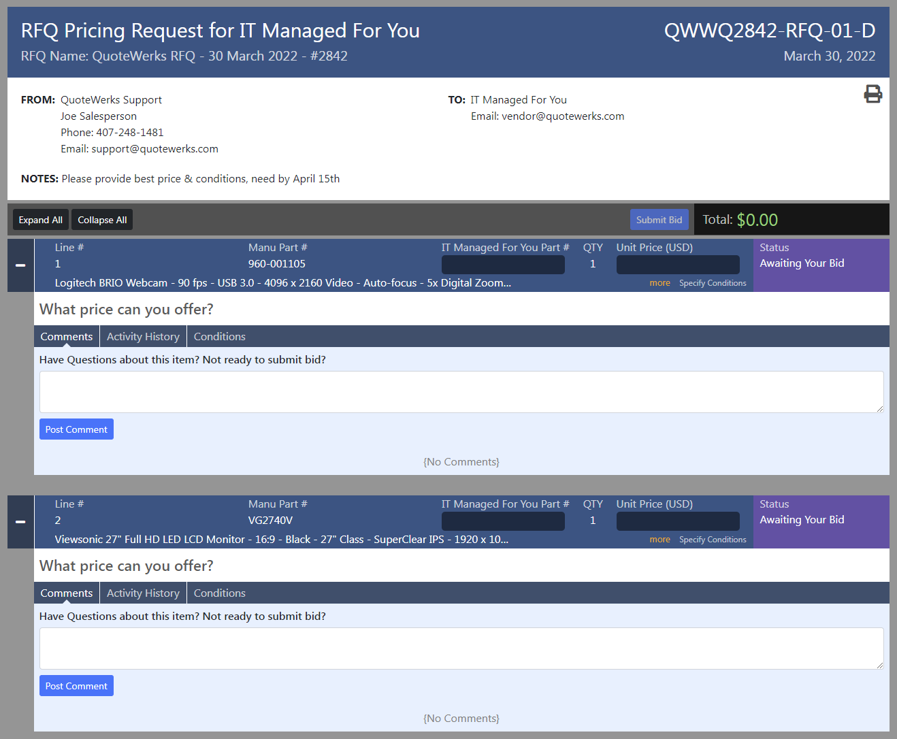The image size is (897, 739).
Task: Post comment on Logitech webcam item
Action: (76, 429)
